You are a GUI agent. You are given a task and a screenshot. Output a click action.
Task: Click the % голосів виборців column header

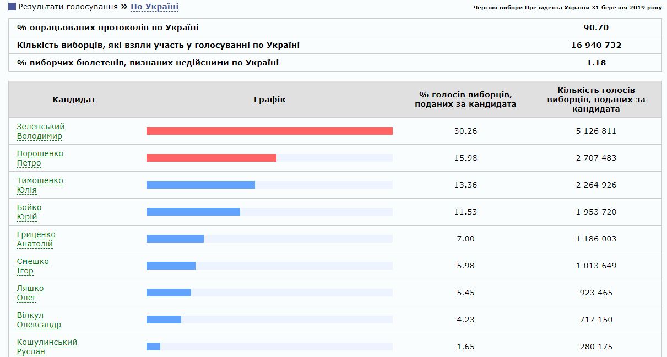coord(465,100)
